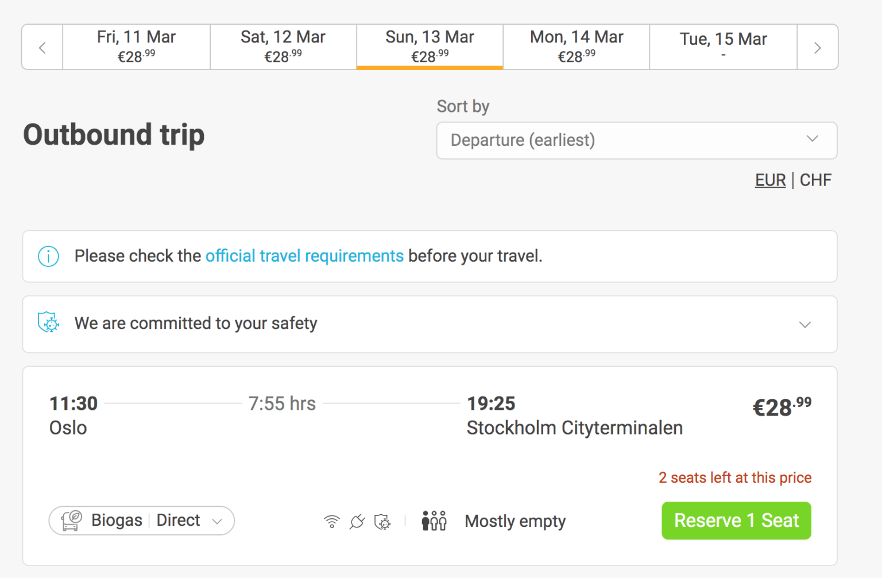Click the Biogas bus icon on the trip card
882x578 pixels.
pyautogui.click(x=72, y=520)
